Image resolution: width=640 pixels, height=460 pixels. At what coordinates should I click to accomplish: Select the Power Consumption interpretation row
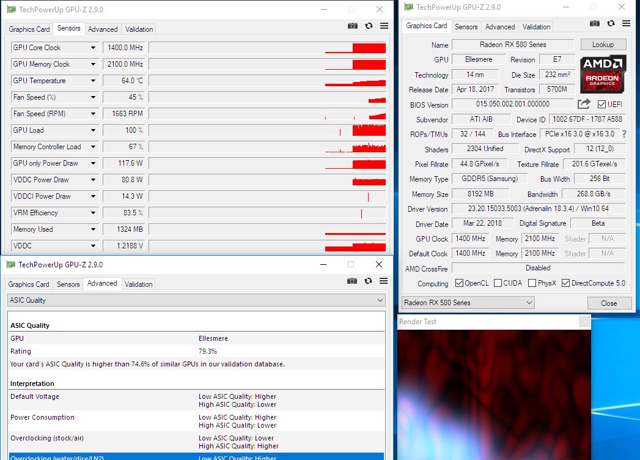point(196,421)
